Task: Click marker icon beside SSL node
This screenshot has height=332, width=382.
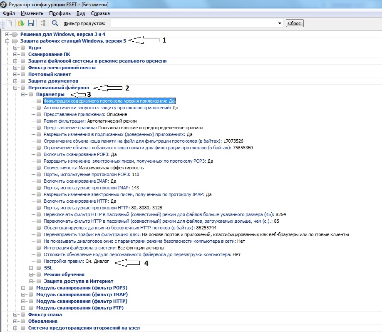Action: click(x=39, y=268)
